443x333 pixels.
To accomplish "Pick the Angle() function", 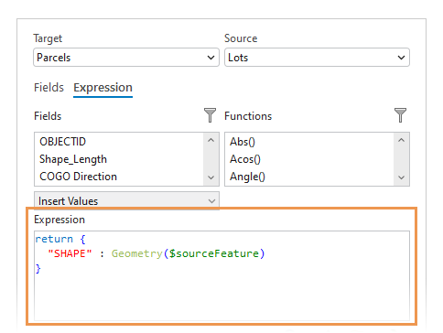I will (309, 177).
